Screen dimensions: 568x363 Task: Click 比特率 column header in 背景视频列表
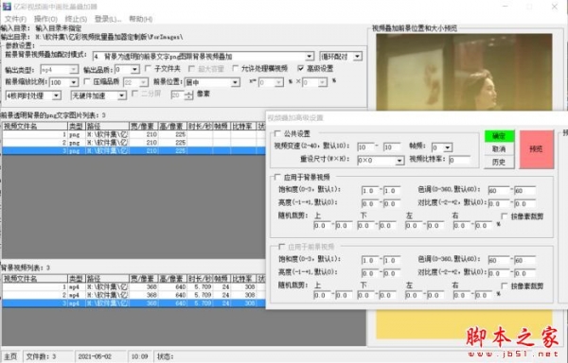(x=243, y=279)
